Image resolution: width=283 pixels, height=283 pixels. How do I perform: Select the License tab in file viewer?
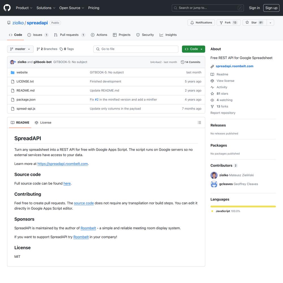tap(43, 123)
